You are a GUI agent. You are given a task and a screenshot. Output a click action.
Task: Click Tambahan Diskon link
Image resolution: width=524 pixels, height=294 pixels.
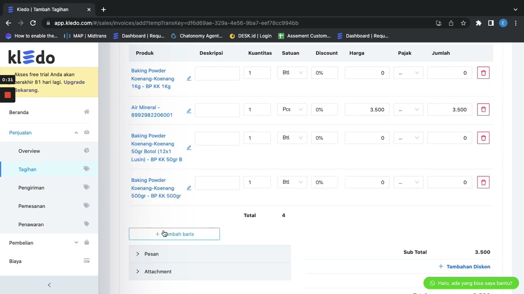(x=464, y=267)
